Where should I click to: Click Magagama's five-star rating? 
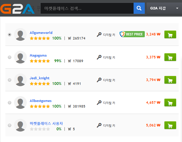[40, 61]
